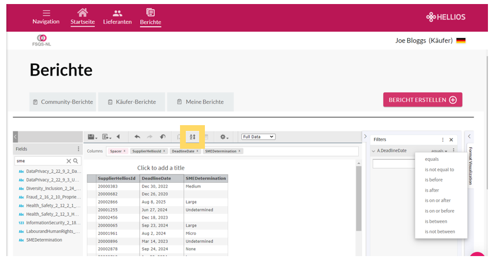Clear the fields search text with X

point(69,161)
